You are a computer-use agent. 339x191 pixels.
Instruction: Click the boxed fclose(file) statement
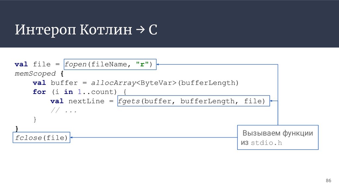click(x=41, y=138)
